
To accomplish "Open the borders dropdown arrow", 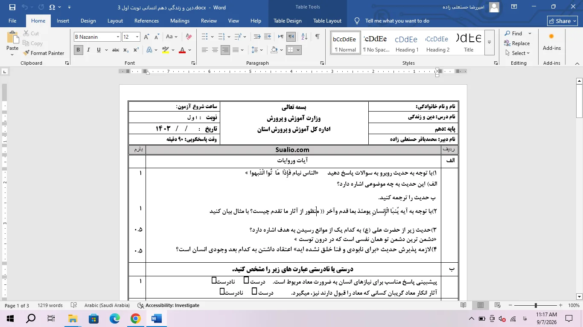I will [x=298, y=50].
